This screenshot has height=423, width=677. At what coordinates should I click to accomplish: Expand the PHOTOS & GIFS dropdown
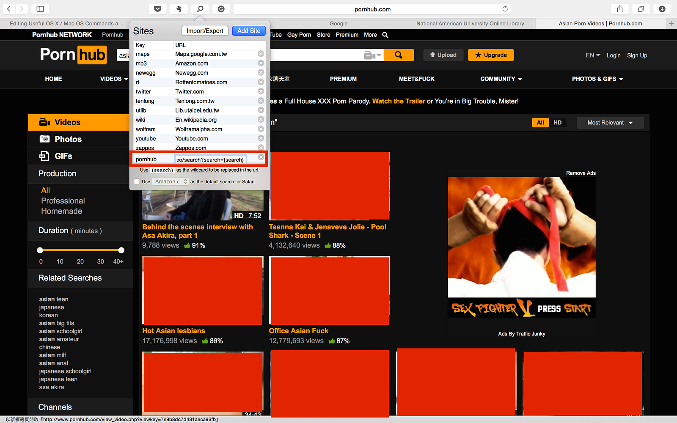pyautogui.click(x=597, y=79)
